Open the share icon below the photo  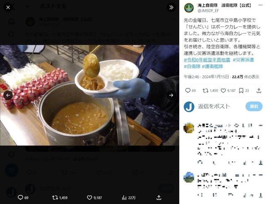(159, 197)
